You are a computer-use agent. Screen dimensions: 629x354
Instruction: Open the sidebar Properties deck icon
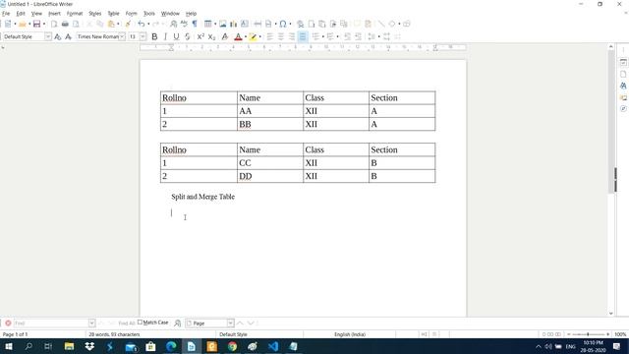623,63
